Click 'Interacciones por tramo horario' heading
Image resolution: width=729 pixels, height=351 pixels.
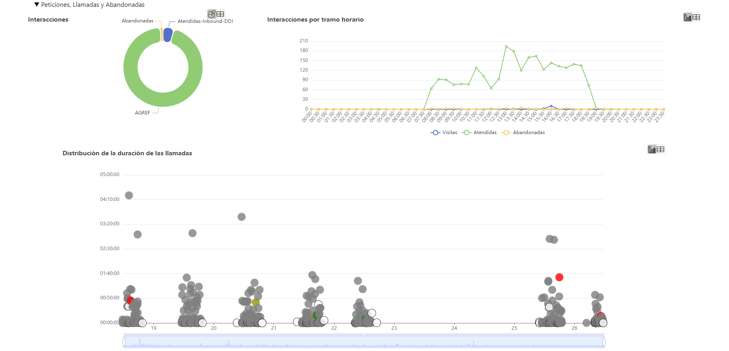315,20
